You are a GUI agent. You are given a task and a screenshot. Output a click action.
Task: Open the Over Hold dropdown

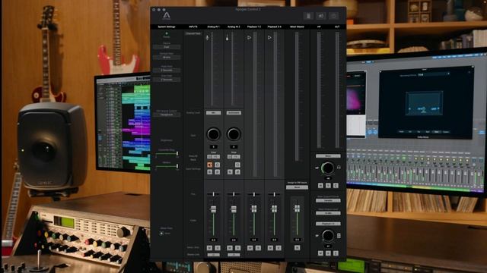(167, 80)
